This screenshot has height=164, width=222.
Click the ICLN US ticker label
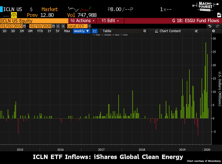point(13,9)
